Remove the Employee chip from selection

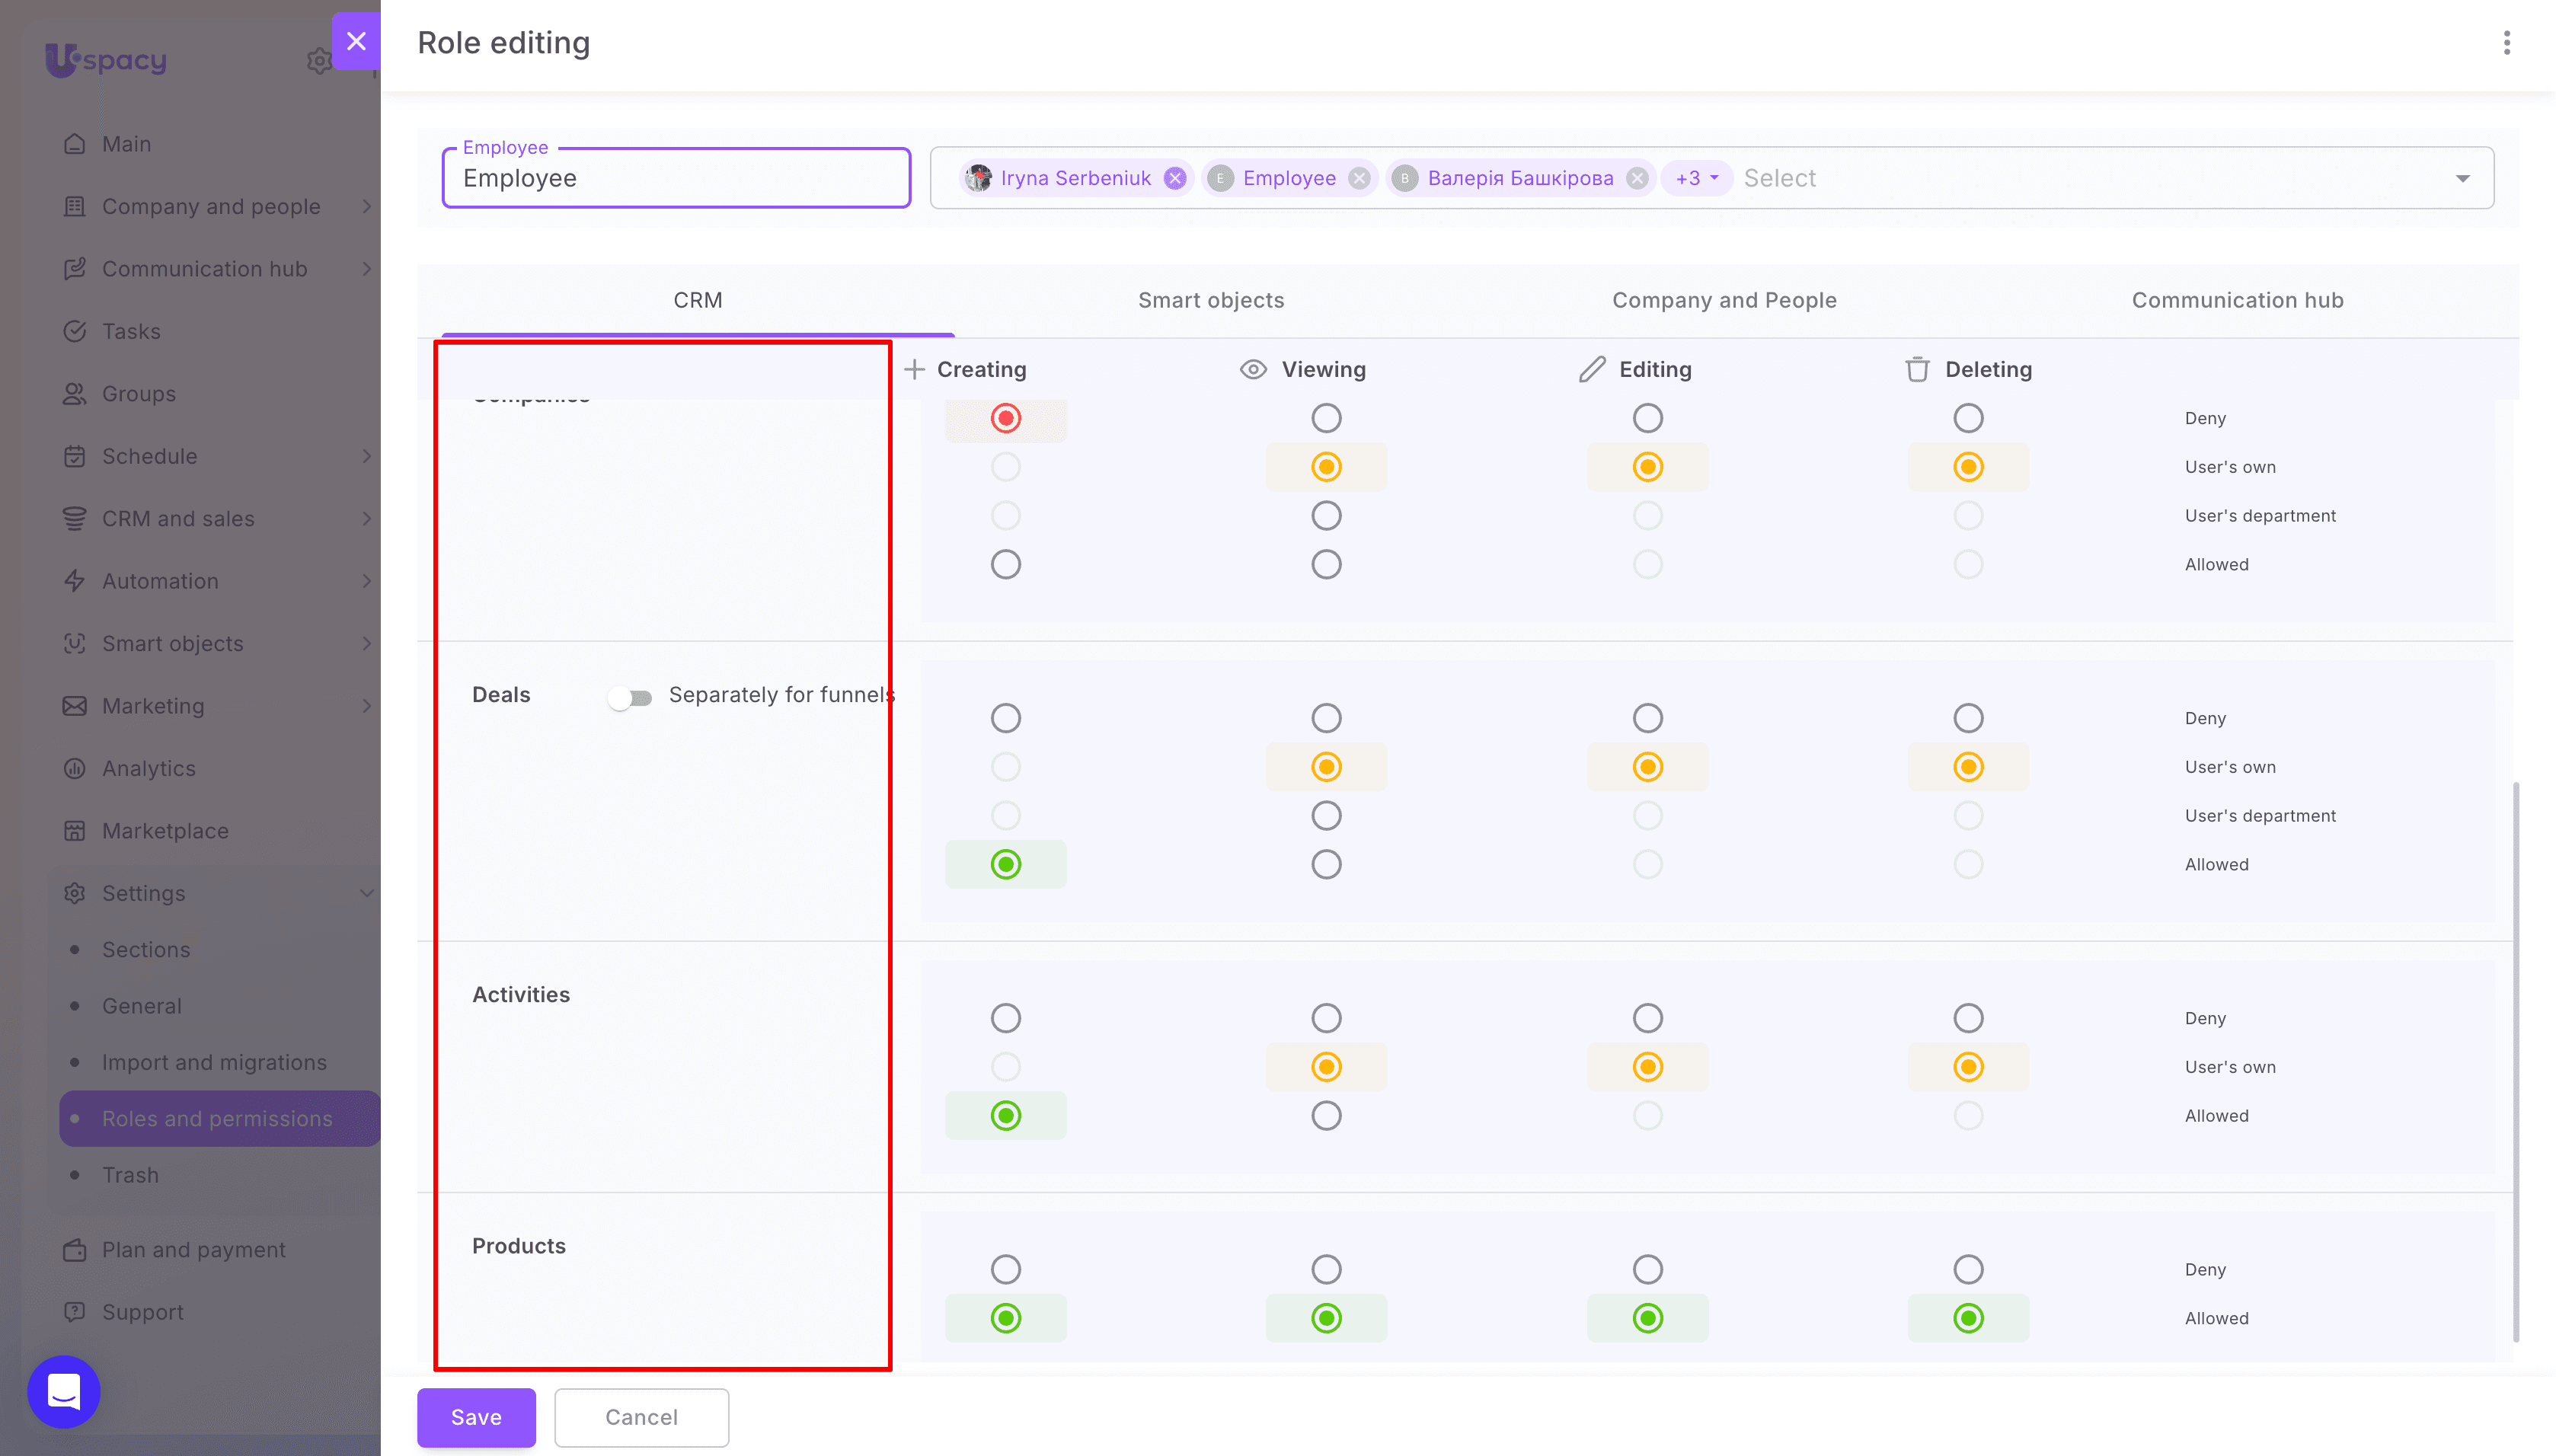pos(1359,178)
